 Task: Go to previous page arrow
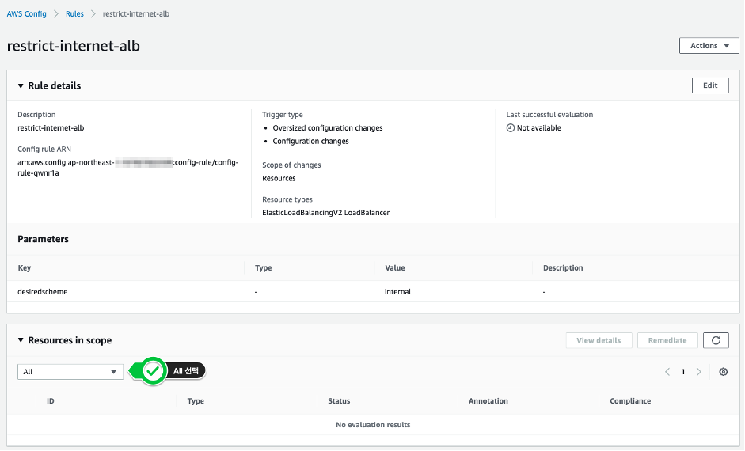coord(667,372)
